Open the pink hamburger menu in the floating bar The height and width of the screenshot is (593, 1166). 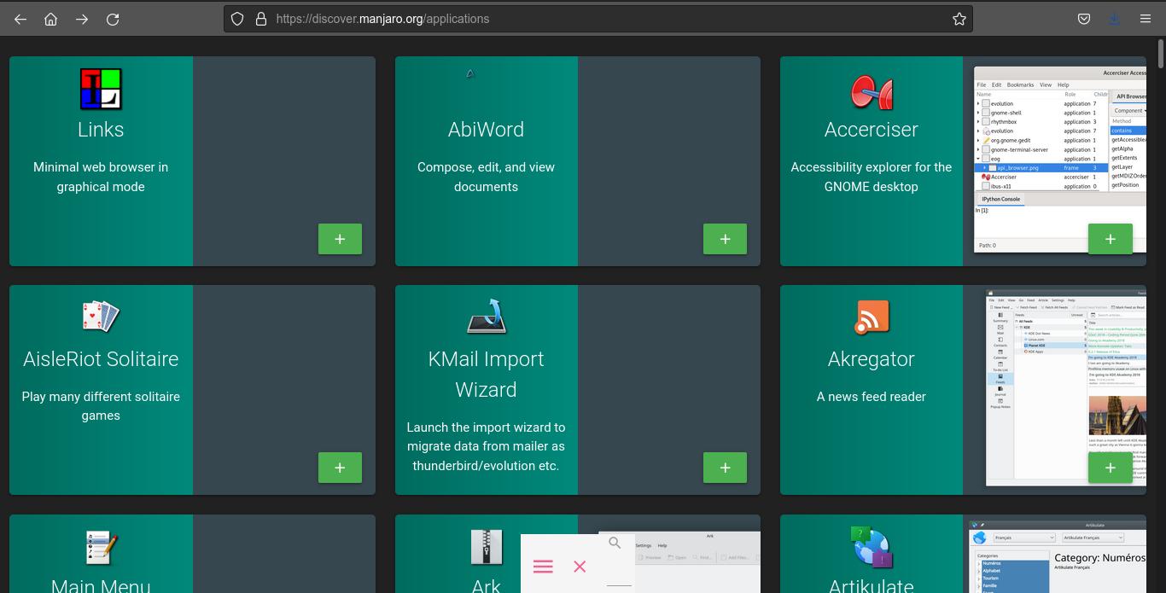coord(543,567)
